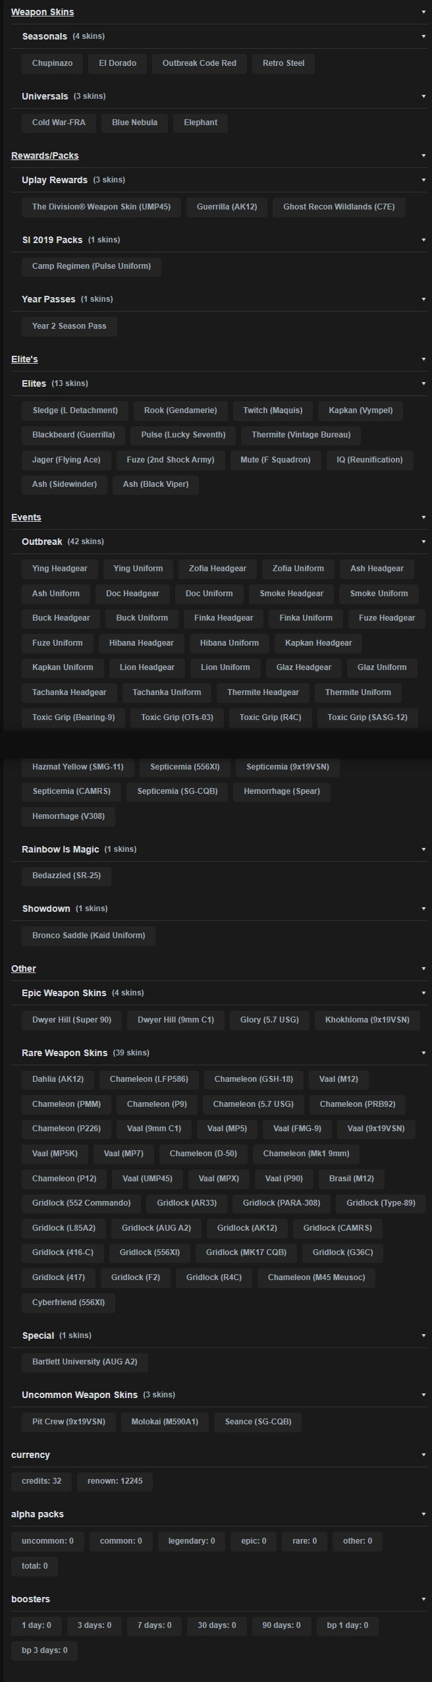This screenshot has width=432, height=1682.
Task: Open the Elite's heading link
Action: click(x=24, y=359)
